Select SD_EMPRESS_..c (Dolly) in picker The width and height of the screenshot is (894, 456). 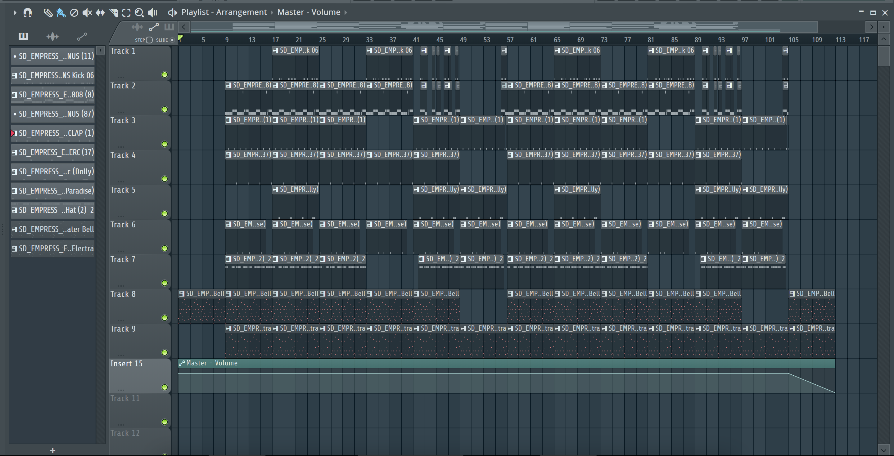pyautogui.click(x=53, y=172)
